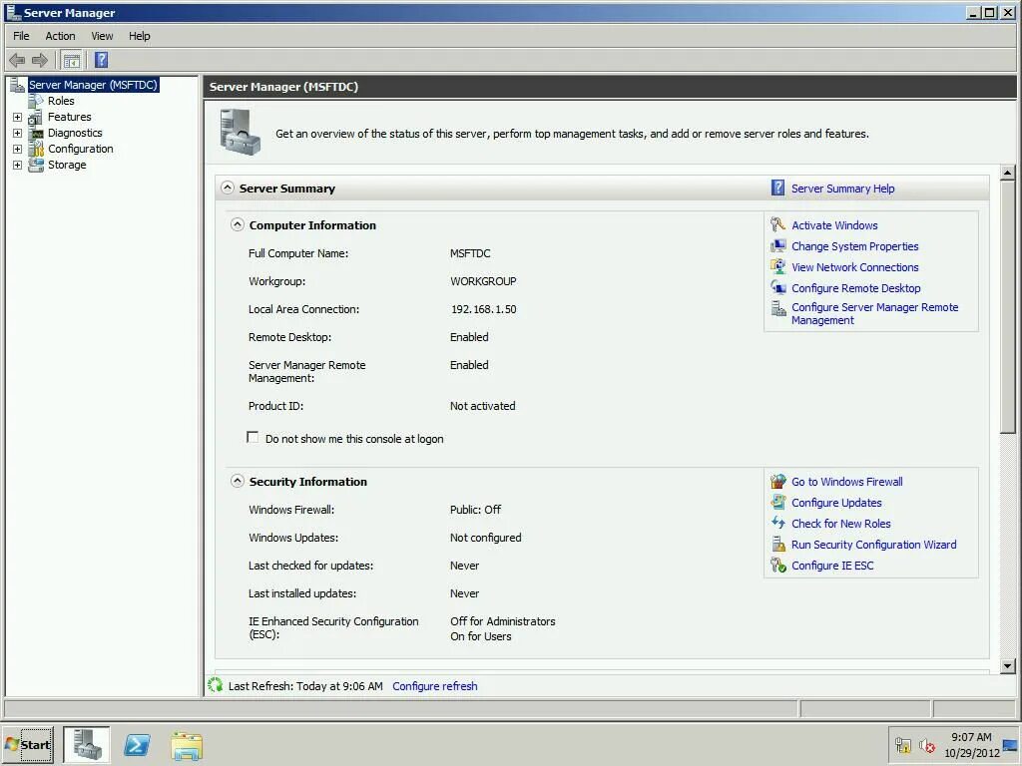Click the "Public: Off" firewall value
This screenshot has height=766, width=1022.
pos(475,510)
